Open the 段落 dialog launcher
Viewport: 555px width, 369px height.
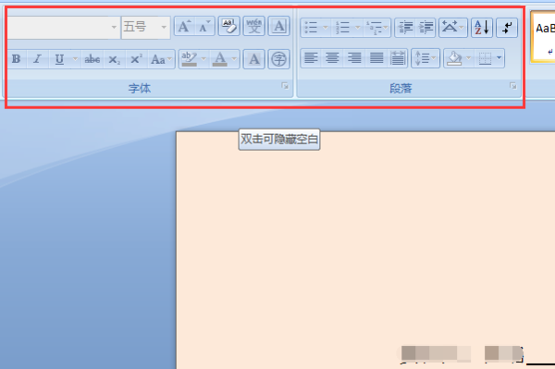point(512,86)
